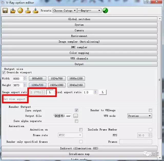Image resolution: width=164 pixels, height=161 pixels.
Task: Adjust Pixel aspect ratio spinner
Action: click(95, 92)
